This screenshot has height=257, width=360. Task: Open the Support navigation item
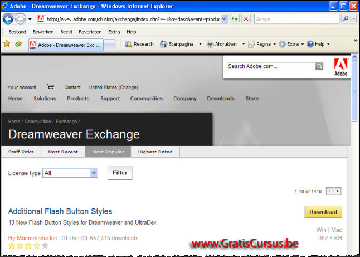pos(110,99)
